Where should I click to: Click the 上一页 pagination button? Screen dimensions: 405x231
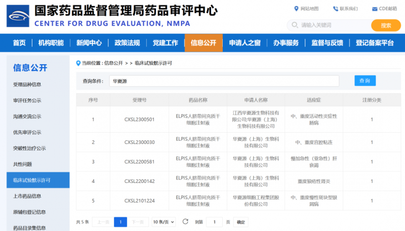pos(103,222)
